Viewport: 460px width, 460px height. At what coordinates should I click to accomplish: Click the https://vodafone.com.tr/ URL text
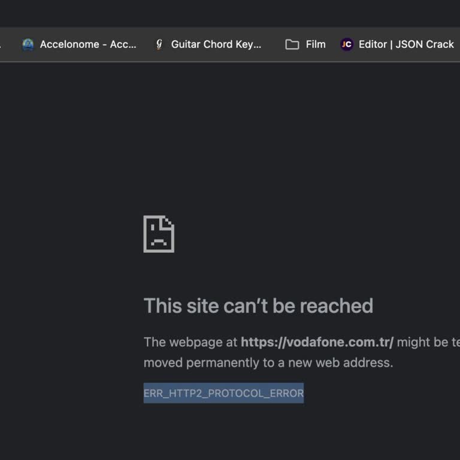(x=317, y=342)
